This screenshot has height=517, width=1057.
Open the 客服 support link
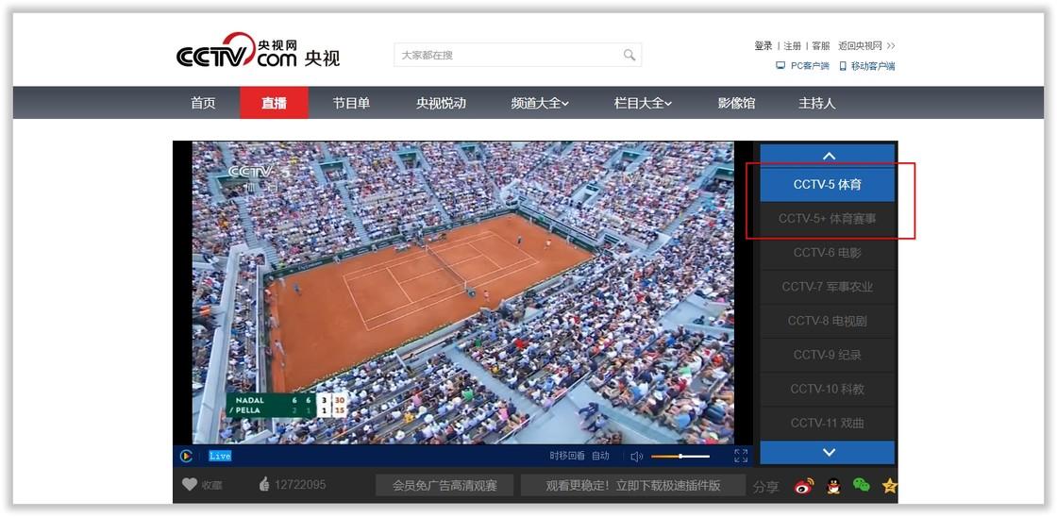click(x=820, y=46)
